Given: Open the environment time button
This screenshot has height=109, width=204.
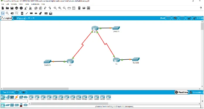Looking at the screenshot, I should pyautogui.click(x=198, y=18).
